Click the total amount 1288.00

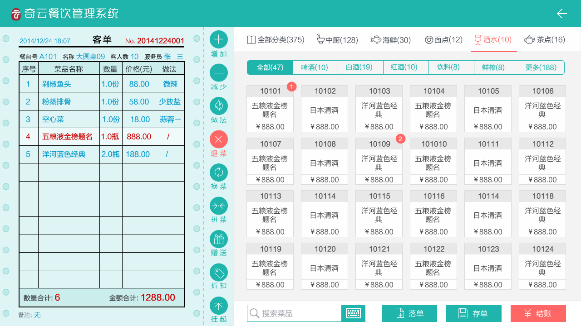point(158,297)
